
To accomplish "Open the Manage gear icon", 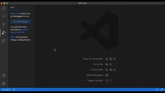I will click(x=4, y=83).
